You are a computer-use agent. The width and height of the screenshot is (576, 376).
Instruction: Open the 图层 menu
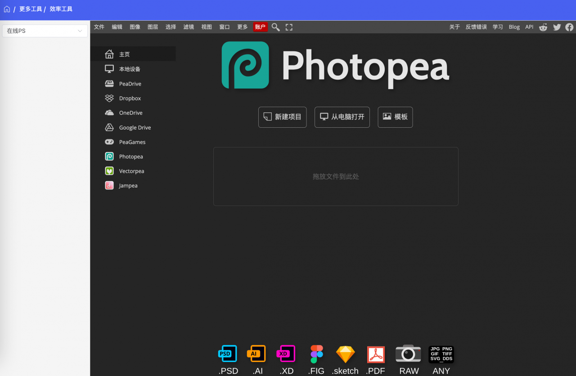coord(153,27)
